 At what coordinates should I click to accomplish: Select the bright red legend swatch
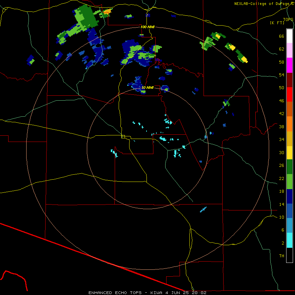point(289,94)
